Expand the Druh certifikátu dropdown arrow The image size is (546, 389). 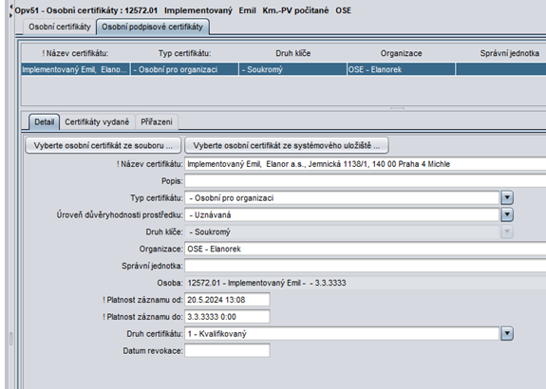click(x=507, y=334)
